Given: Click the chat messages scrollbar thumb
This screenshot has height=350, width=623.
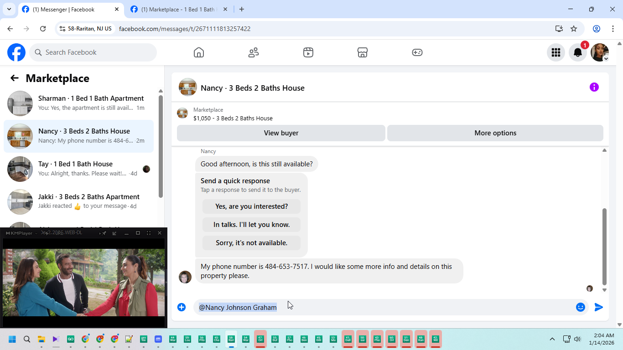Looking at the screenshot, I should coord(604,246).
